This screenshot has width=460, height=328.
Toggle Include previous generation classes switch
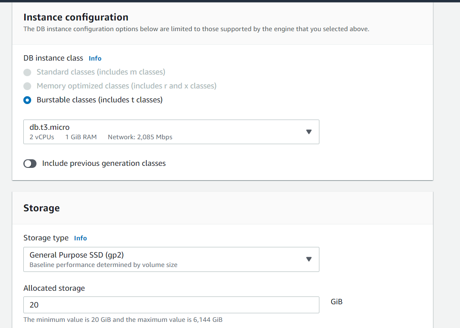click(30, 163)
